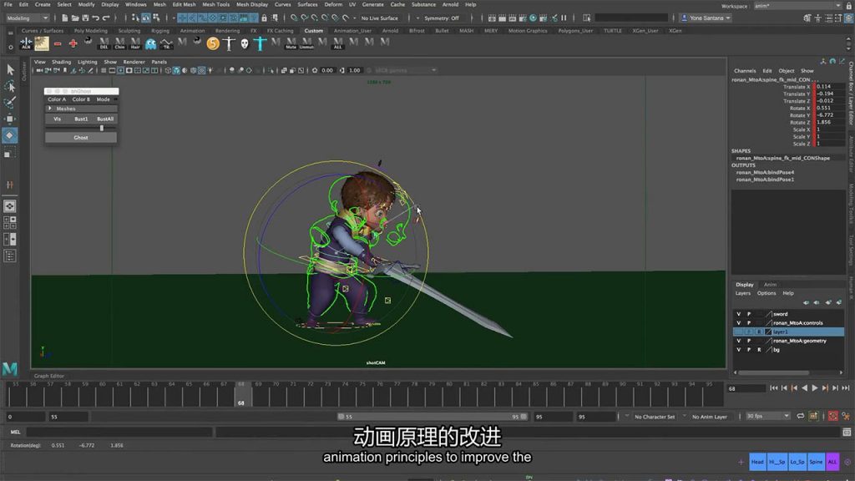Click the Ghost button
Image resolution: width=855 pixels, height=481 pixels.
click(81, 138)
